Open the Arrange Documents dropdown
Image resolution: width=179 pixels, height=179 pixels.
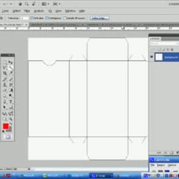click(45, 4)
